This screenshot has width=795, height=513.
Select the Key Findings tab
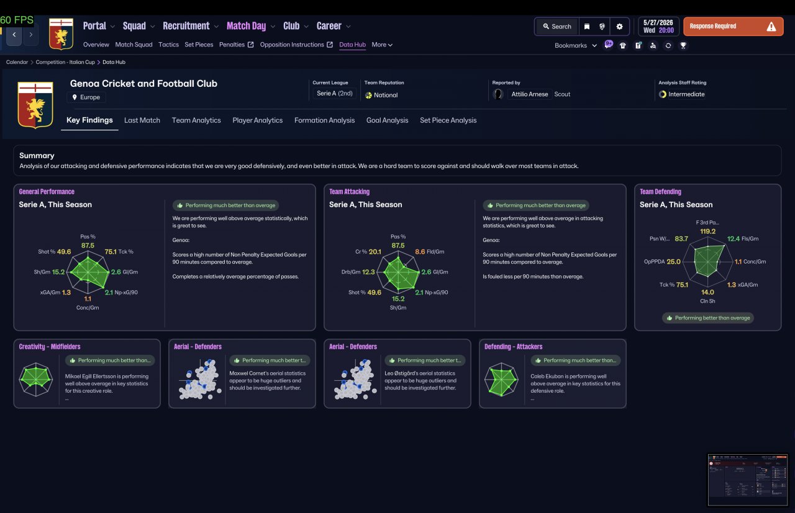pos(89,120)
